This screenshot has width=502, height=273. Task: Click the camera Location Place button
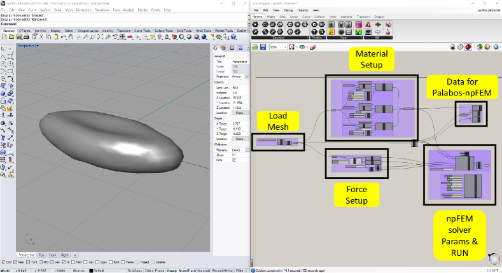point(239,113)
